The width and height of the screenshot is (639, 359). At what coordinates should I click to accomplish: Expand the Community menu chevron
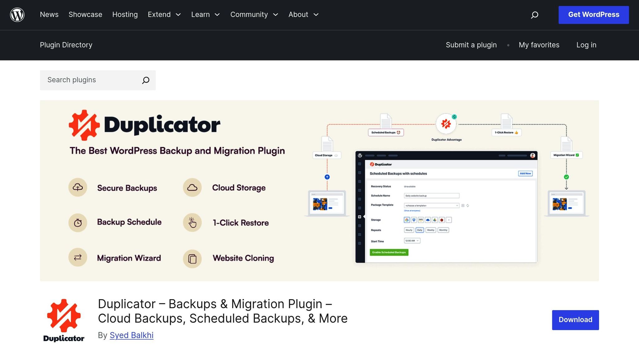(276, 15)
